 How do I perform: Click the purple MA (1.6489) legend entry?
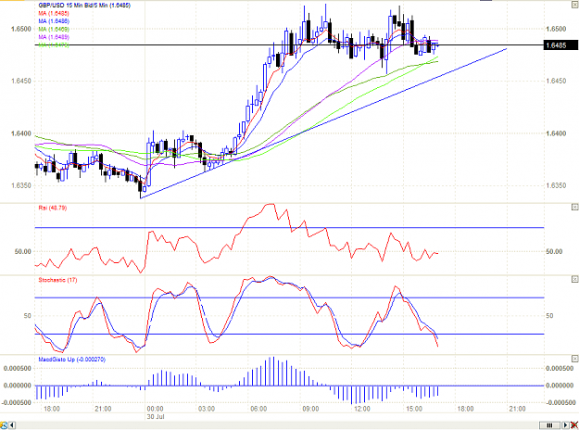[54, 37]
